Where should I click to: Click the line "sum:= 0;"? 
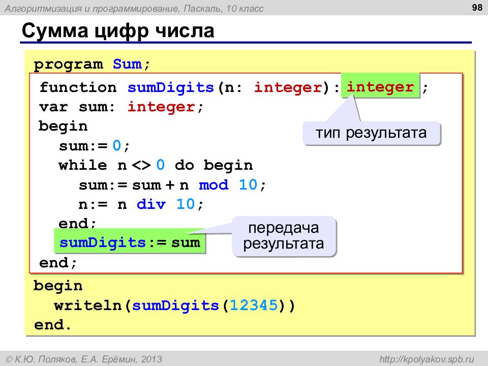click(95, 146)
